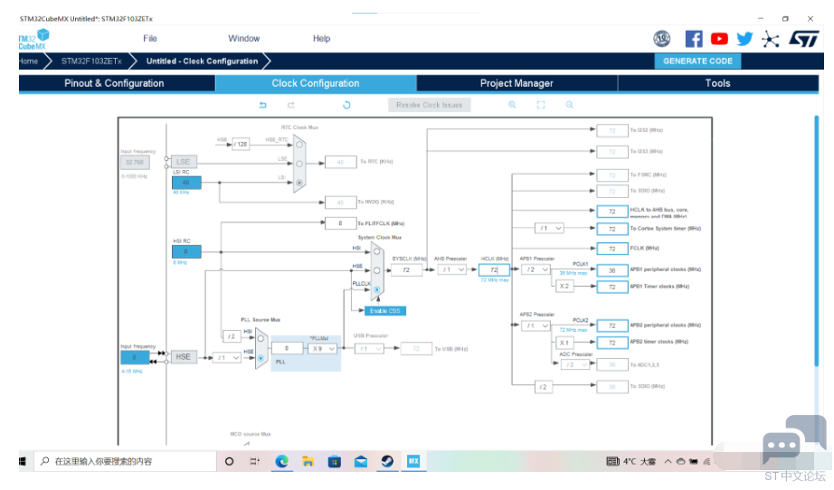The height and width of the screenshot is (490, 834).
Task: Click the circular reset clock configuration icon
Action: pos(346,105)
